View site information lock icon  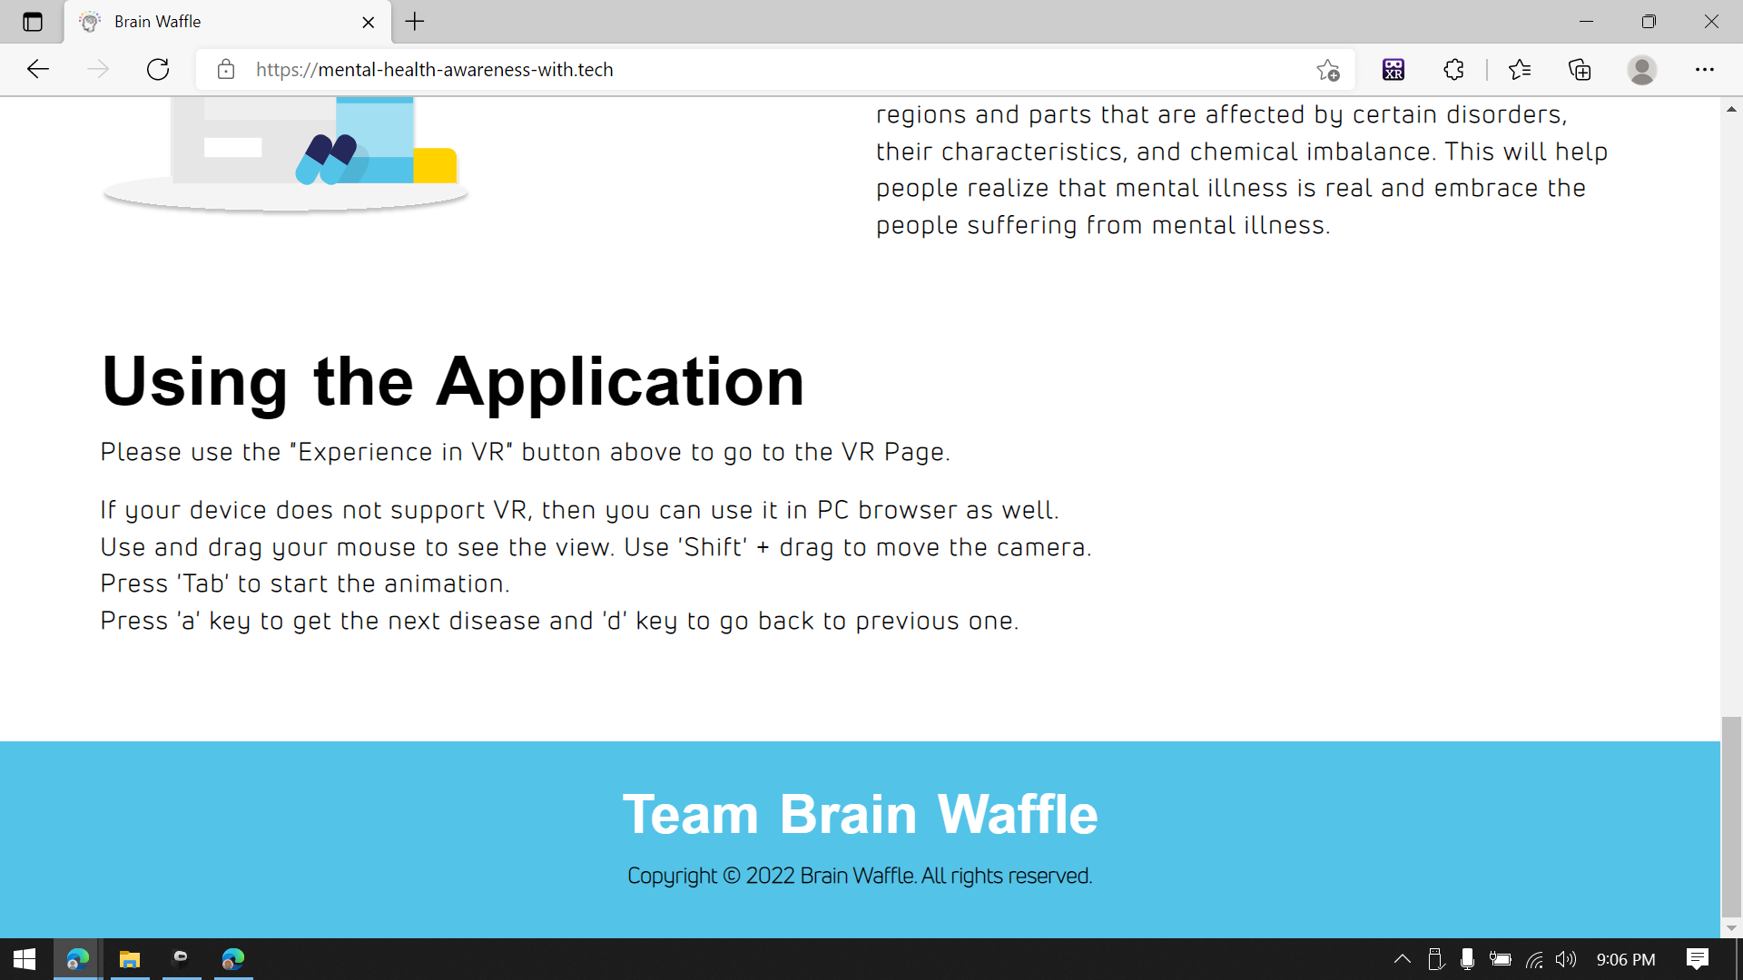click(x=226, y=69)
